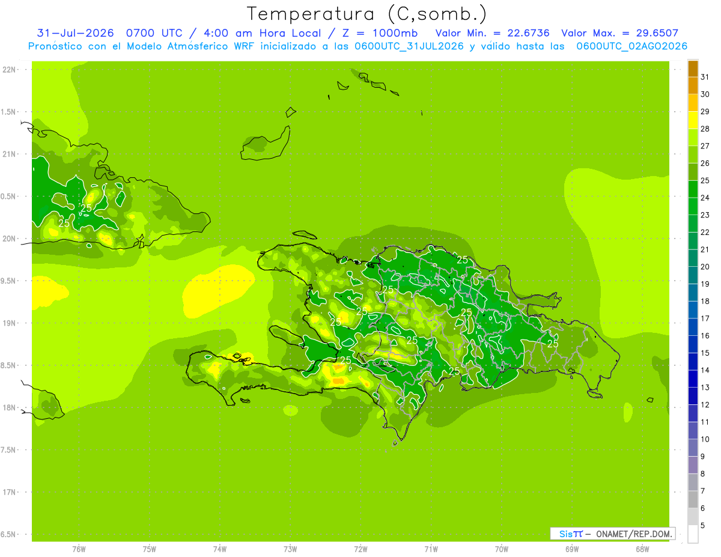Click the 72W longitude axis label
Viewport: 721px width, 557px height.
coord(360,549)
